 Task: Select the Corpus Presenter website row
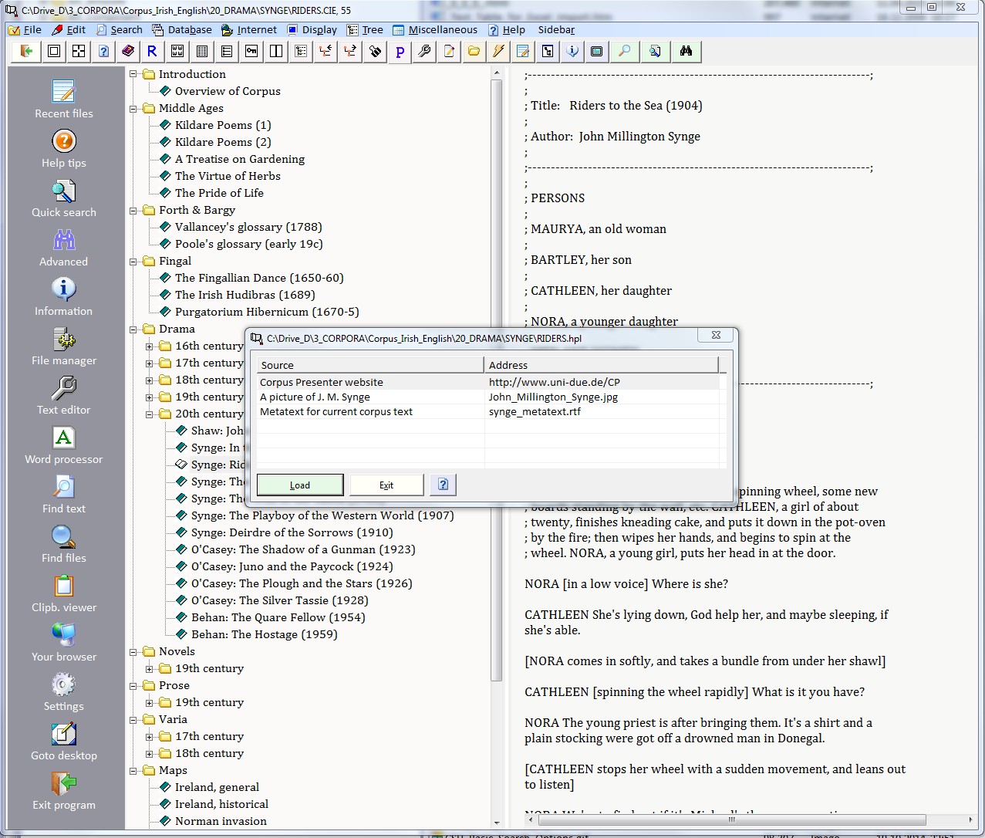click(x=370, y=382)
